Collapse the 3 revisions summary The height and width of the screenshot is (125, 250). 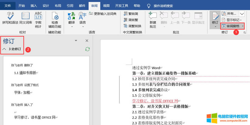point(4,49)
